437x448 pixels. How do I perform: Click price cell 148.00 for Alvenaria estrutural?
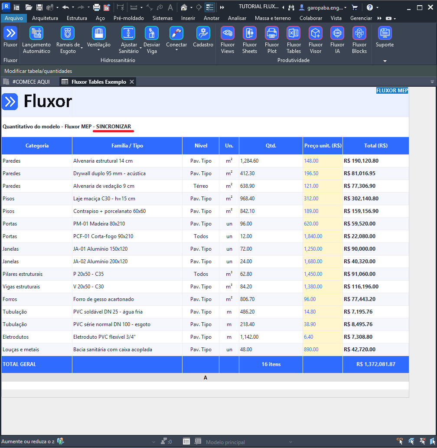323,161
